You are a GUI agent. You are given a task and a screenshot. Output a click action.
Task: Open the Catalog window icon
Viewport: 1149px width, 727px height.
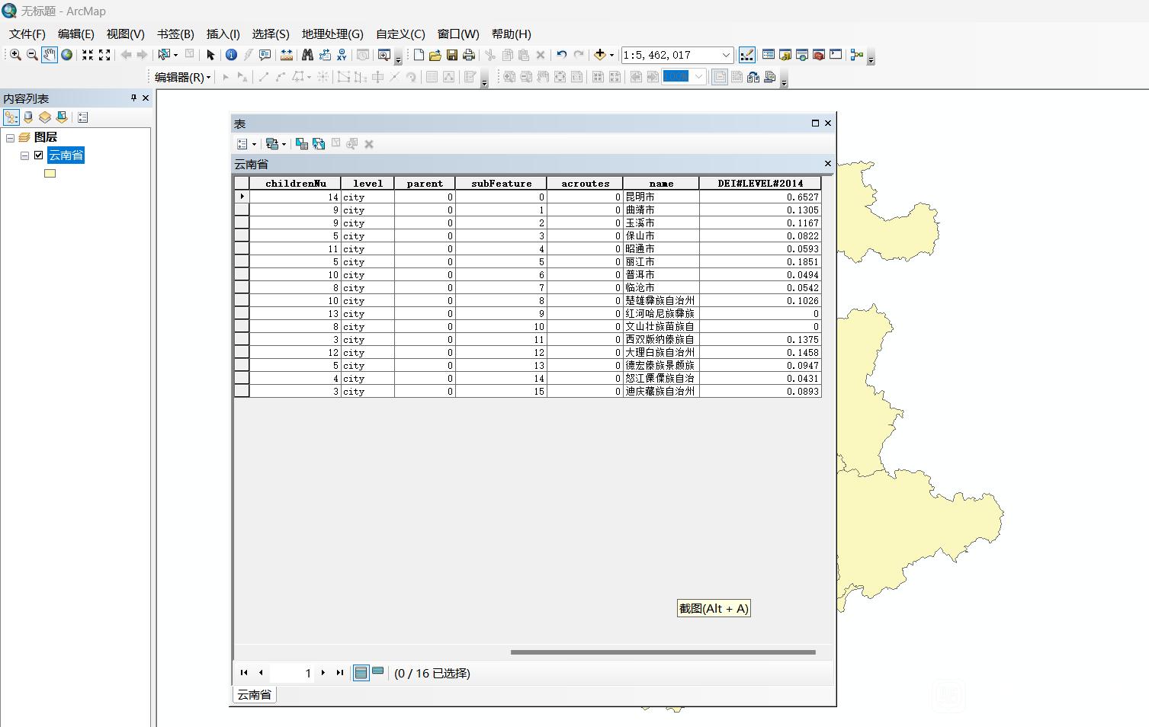[785, 55]
